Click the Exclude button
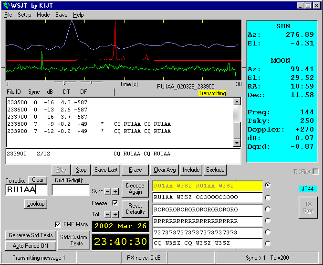Image resolution: width=323 pixels, height=265 pixels. point(215,170)
